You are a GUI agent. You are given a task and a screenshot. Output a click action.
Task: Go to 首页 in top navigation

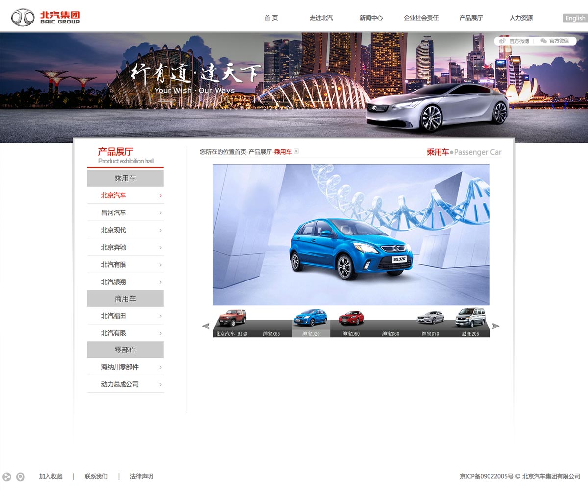point(271,18)
